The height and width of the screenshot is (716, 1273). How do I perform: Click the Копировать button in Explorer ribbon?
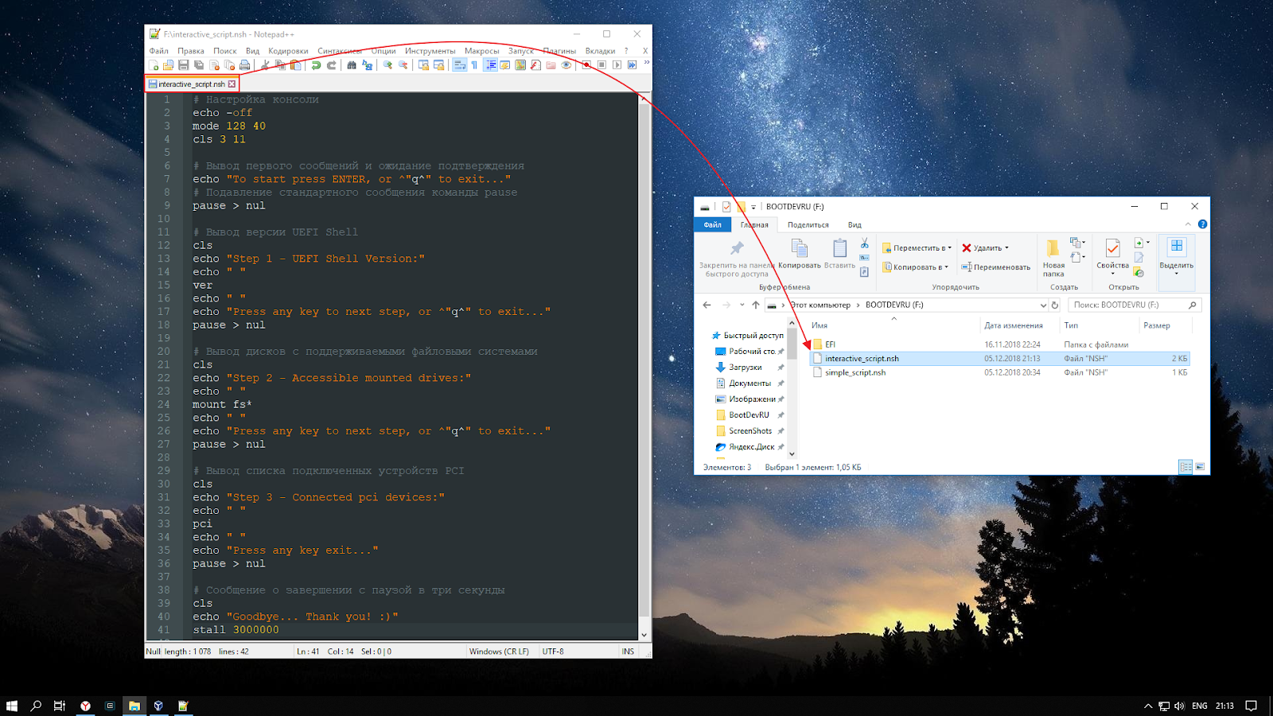(x=799, y=254)
